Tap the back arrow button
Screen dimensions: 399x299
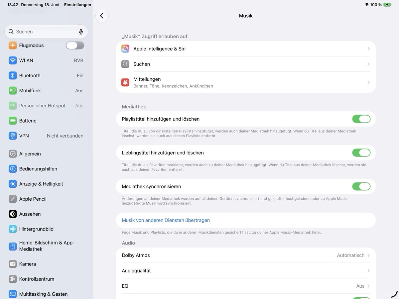(102, 16)
